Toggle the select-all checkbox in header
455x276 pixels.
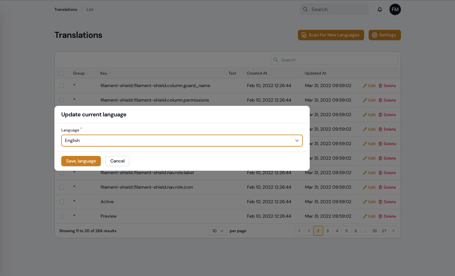[x=62, y=73]
